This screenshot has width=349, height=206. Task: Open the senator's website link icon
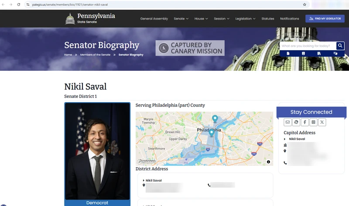pyautogui.click(x=296, y=122)
